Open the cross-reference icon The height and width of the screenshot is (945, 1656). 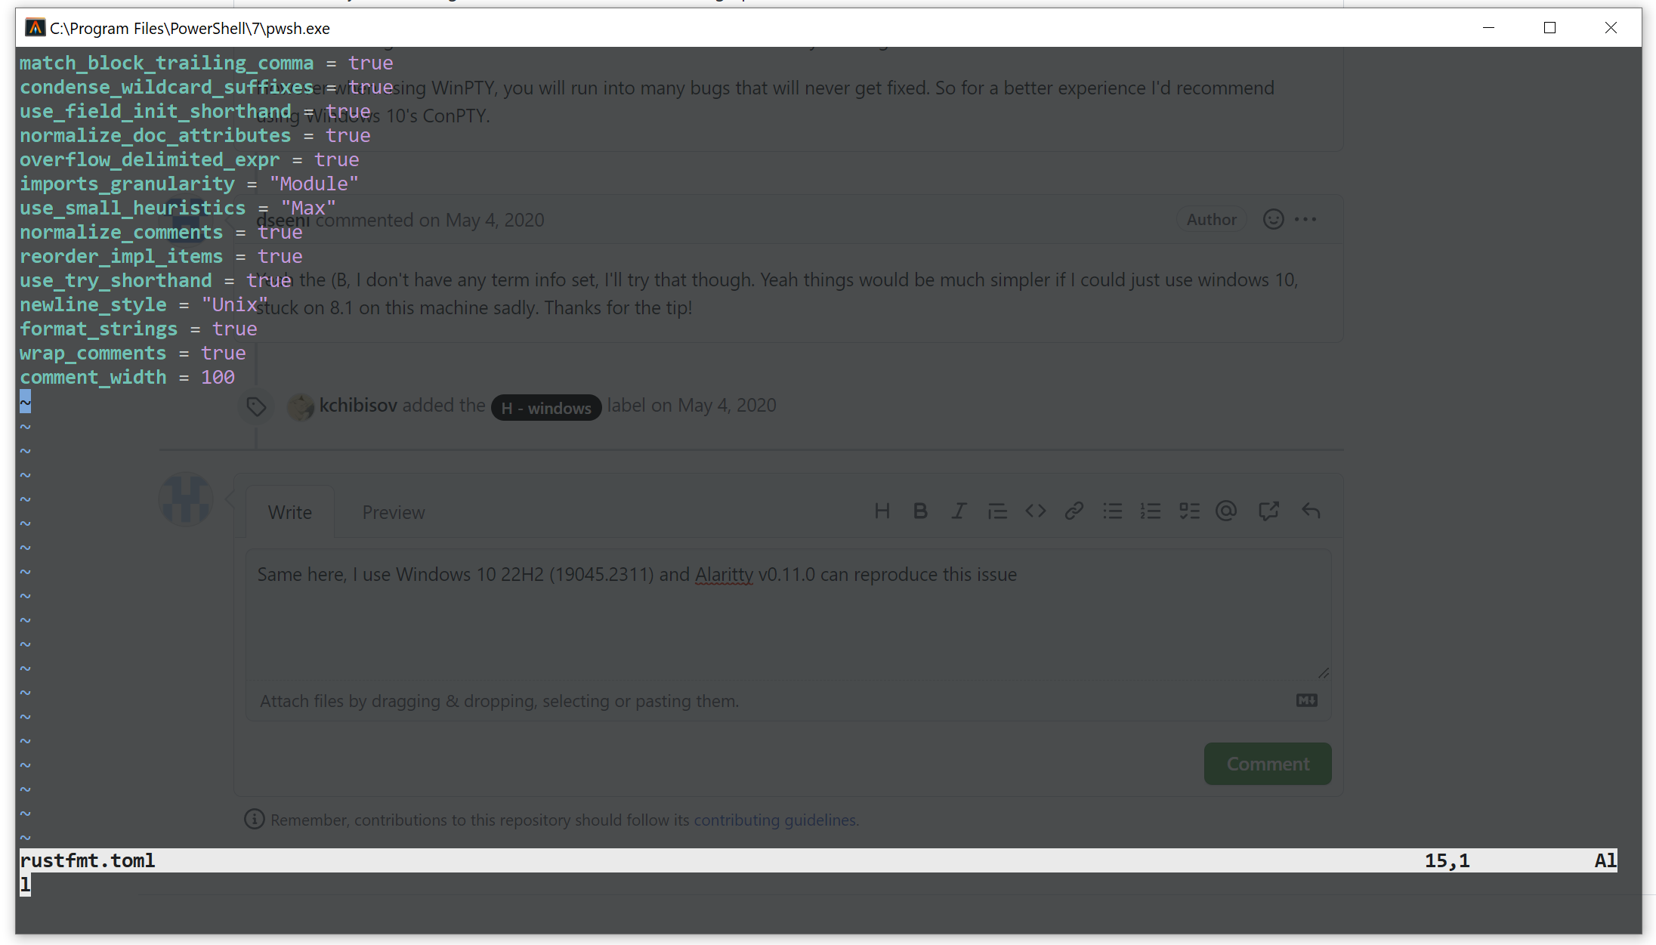pyautogui.click(x=1268, y=511)
